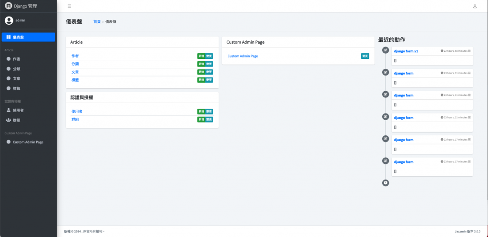The width and height of the screenshot is (488, 237).
Task: Click the clock icon at timeline end
Action: pos(386,183)
